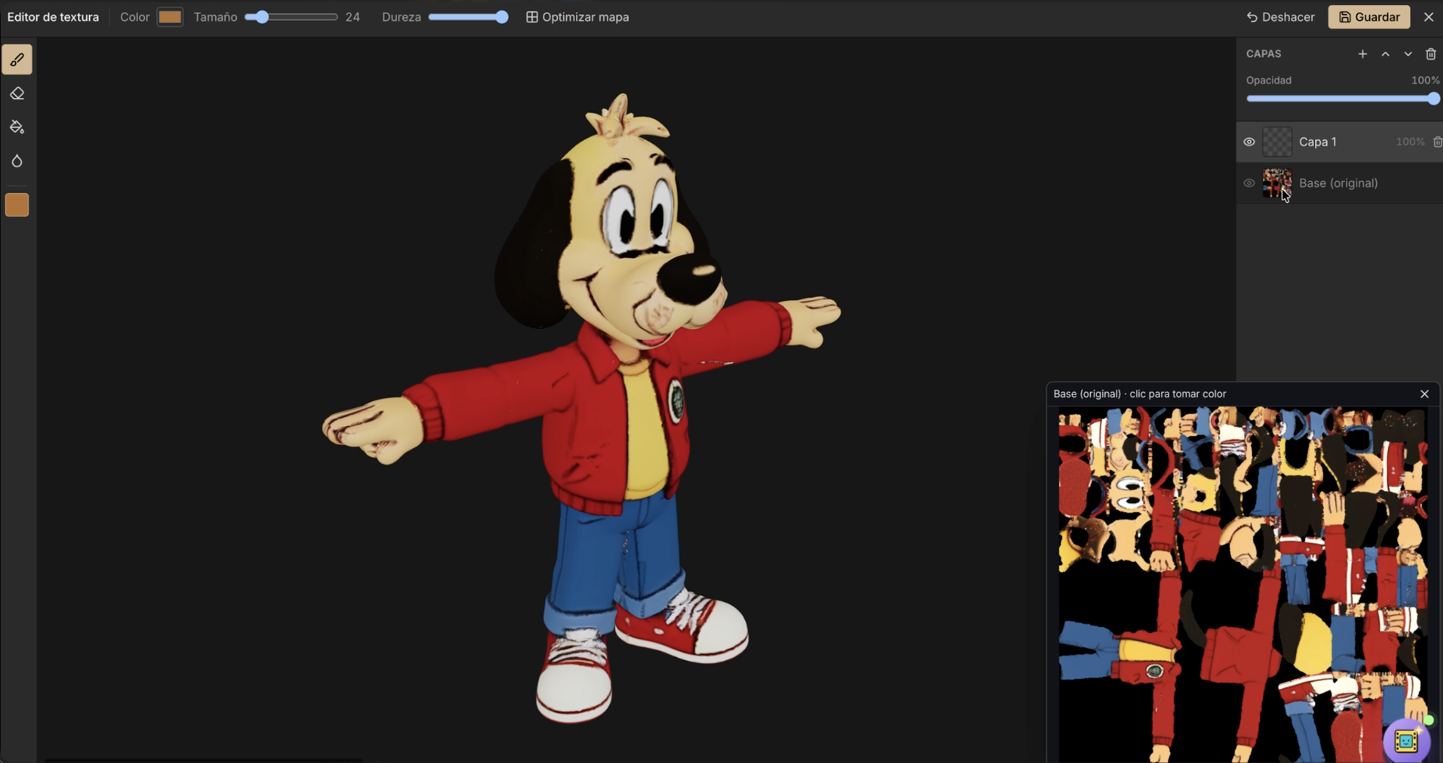Delete Capa 1 with its row trash icon
Viewport: 1443px width, 763px height.
[1438, 142]
